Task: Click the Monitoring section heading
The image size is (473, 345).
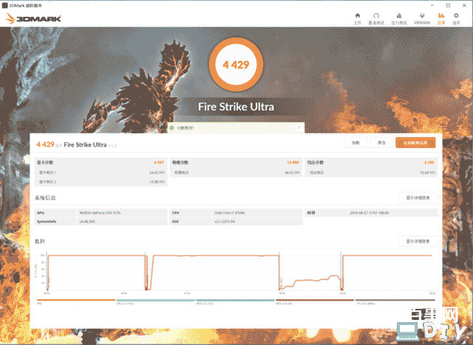Action: click(40, 241)
